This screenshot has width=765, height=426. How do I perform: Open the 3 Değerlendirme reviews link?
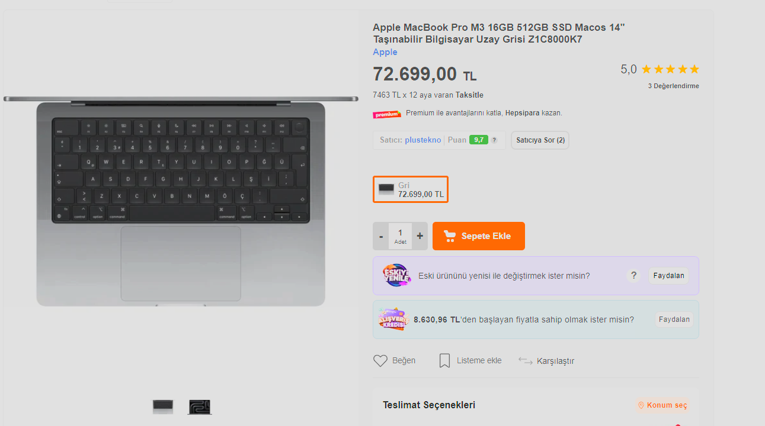[x=673, y=86]
